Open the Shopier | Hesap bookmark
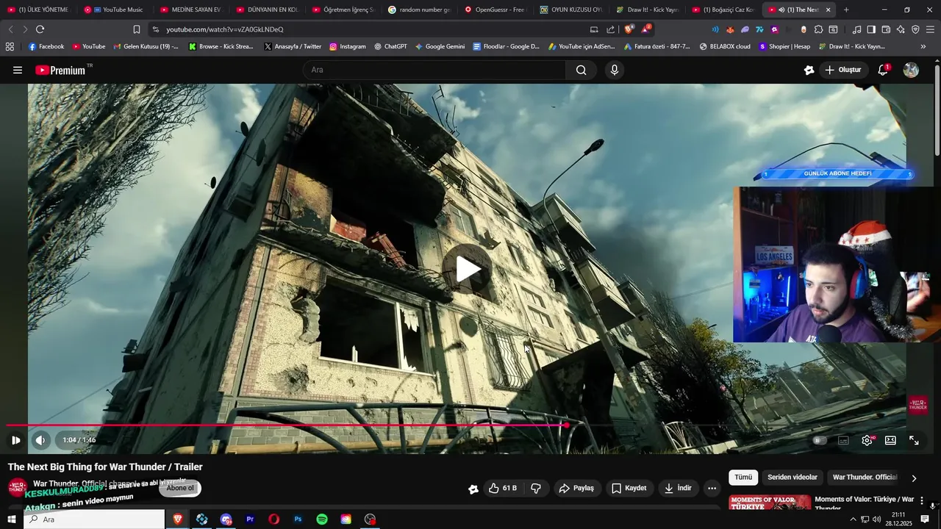Screen dimensions: 941x529 [784, 46]
